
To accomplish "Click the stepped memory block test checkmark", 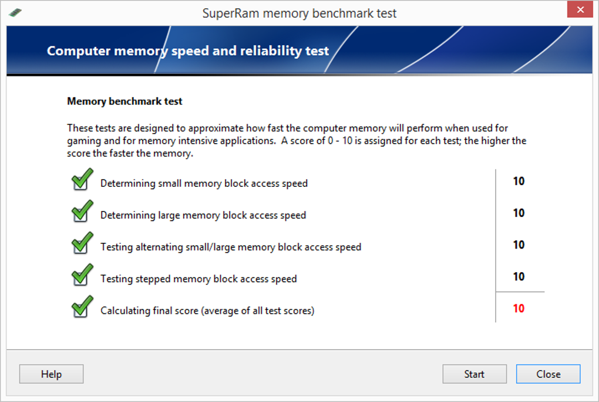I will pyautogui.click(x=82, y=275).
